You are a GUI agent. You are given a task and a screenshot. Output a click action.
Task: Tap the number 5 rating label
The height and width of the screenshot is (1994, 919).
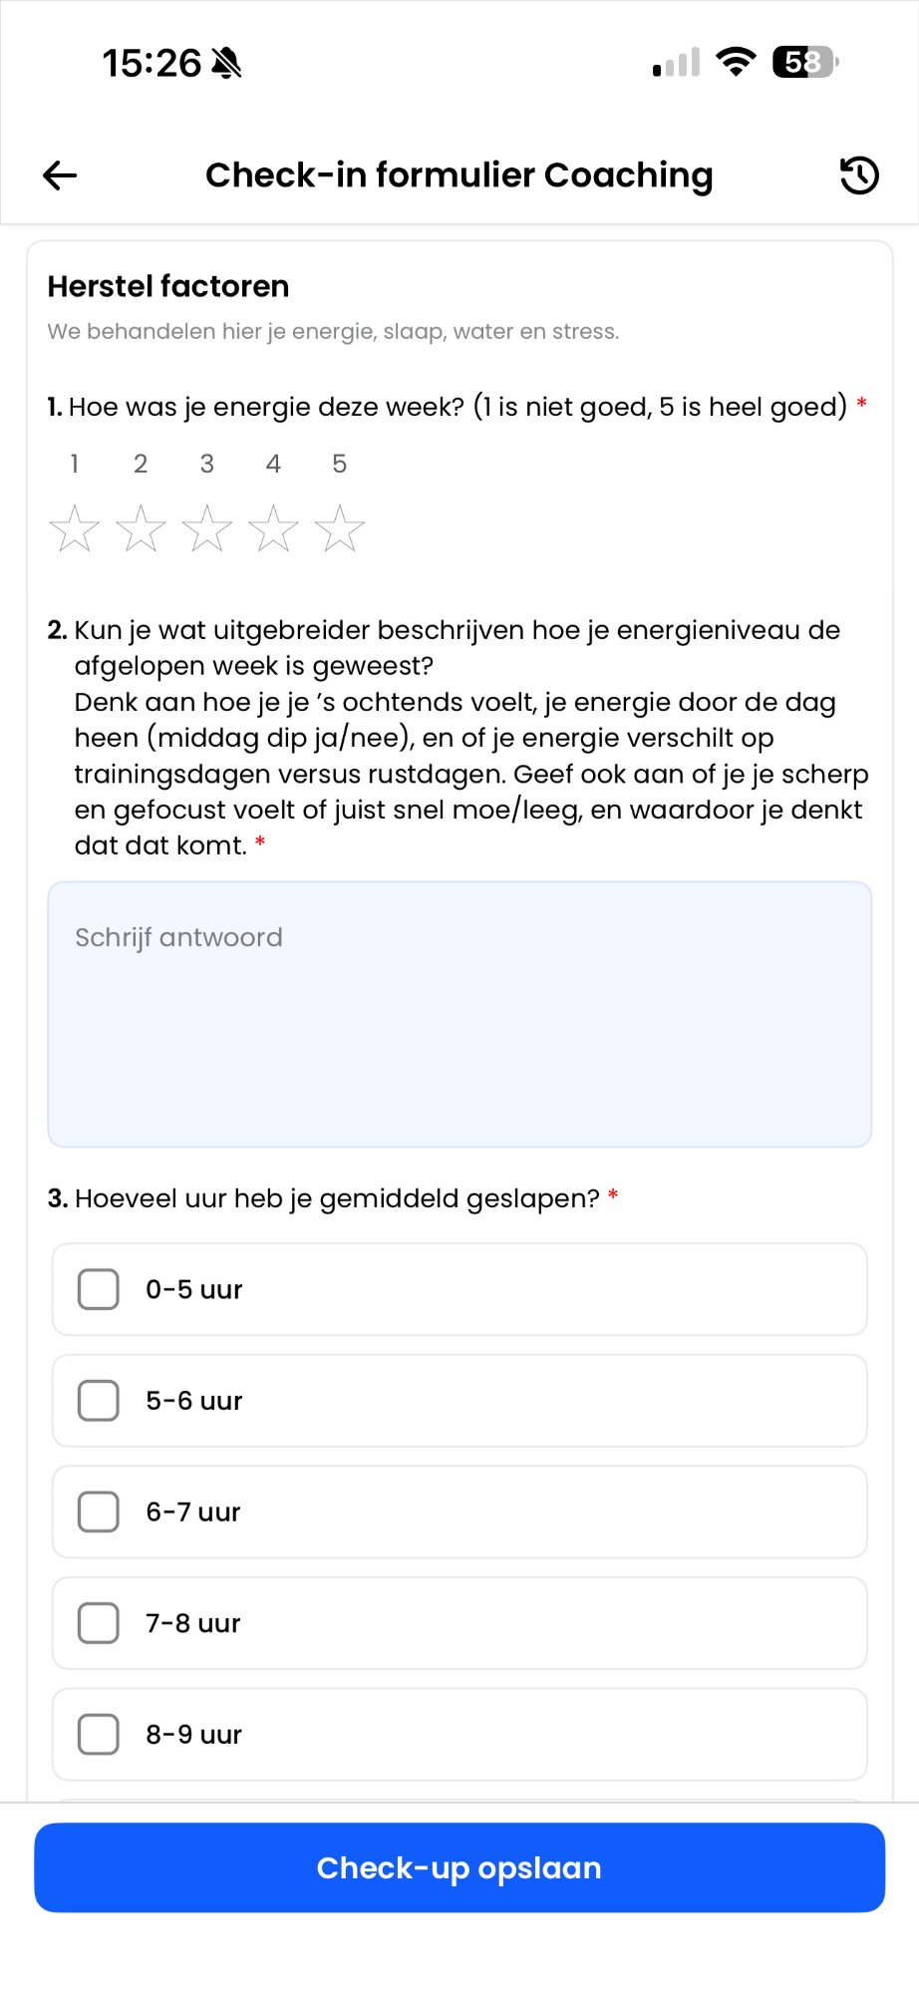(340, 464)
